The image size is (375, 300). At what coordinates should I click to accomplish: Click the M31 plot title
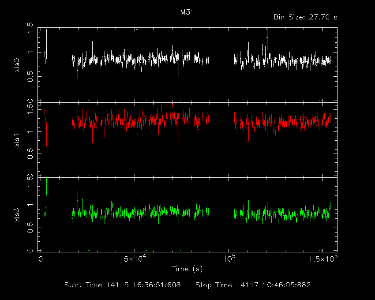tap(187, 12)
